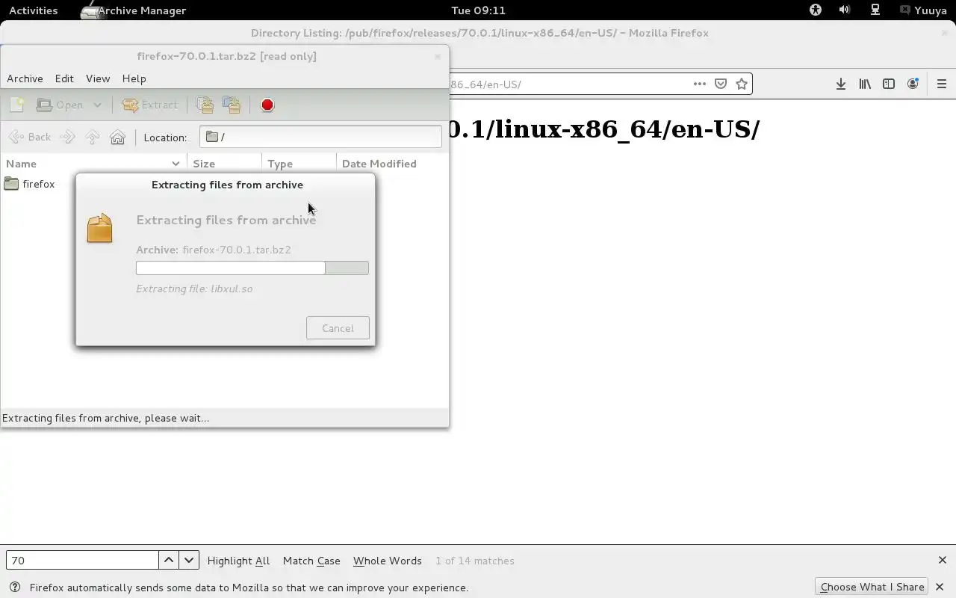
Task: Sort by the Type column header
Action: point(299,164)
